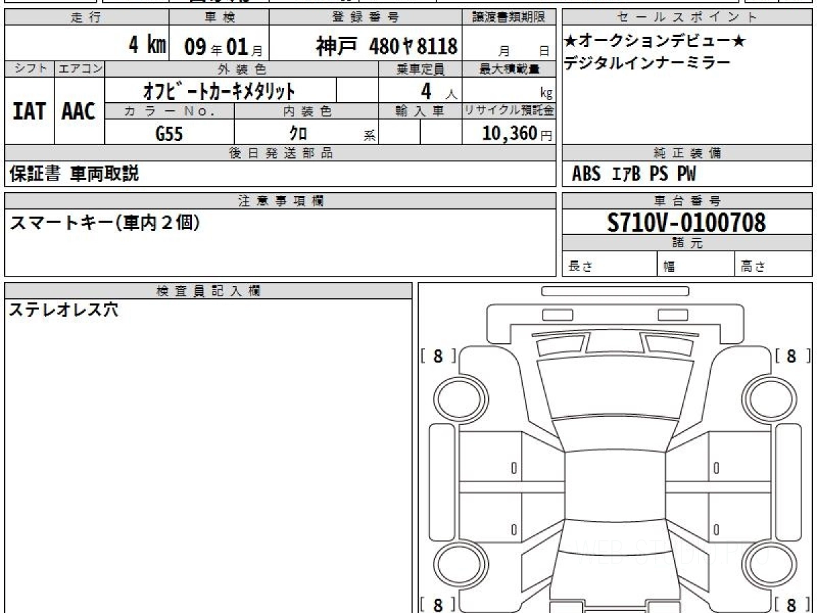The image size is (817, 613).
Task: Click the "登録番号" column header
Action: tap(366, 18)
